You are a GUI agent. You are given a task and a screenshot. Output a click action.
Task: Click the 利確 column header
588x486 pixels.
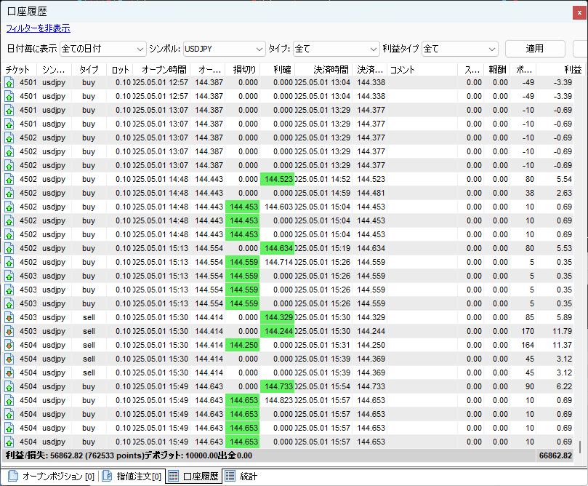pyautogui.click(x=278, y=69)
